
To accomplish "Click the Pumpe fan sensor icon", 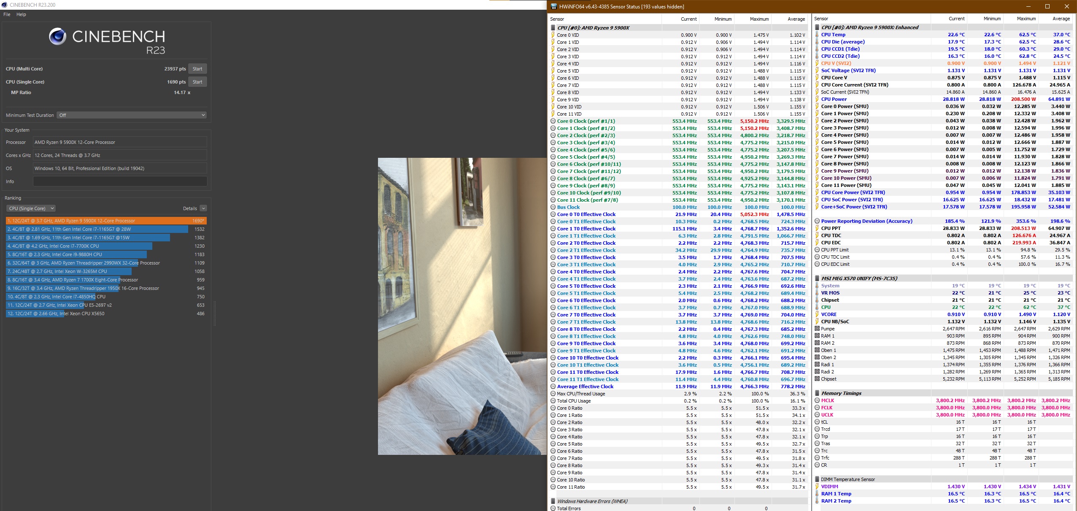I will point(817,329).
